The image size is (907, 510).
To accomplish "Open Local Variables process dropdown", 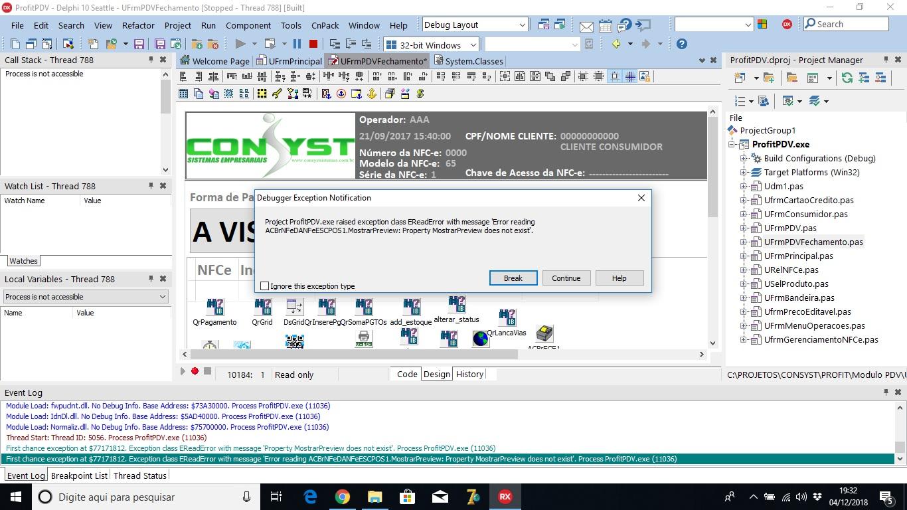I will (x=163, y=297).
